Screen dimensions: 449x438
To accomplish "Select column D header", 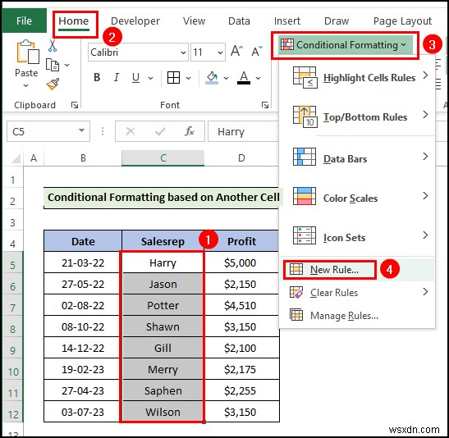I will pos(241,158).
